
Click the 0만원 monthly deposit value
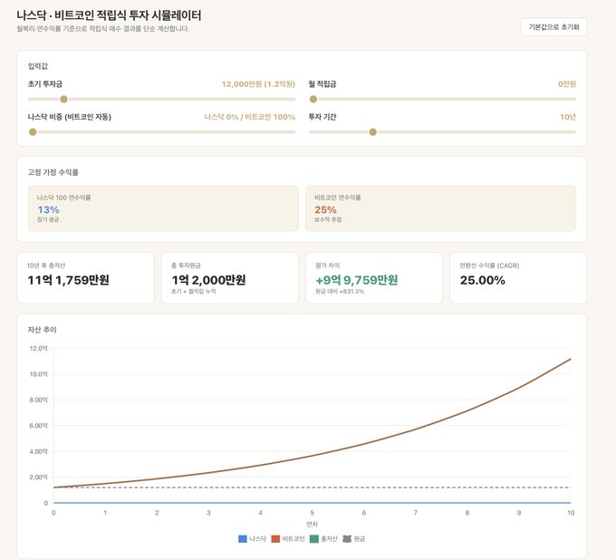(567, 84)
